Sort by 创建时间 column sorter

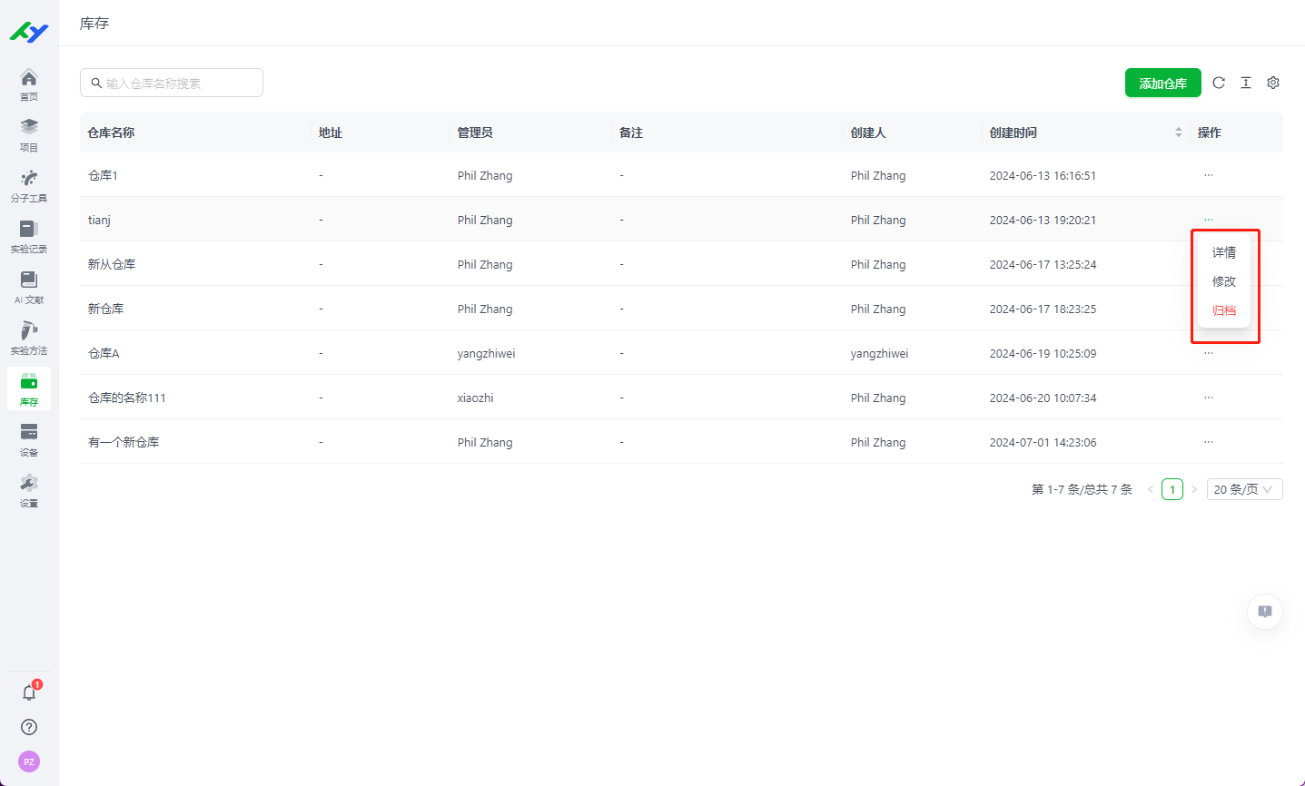coord(1179,133)
